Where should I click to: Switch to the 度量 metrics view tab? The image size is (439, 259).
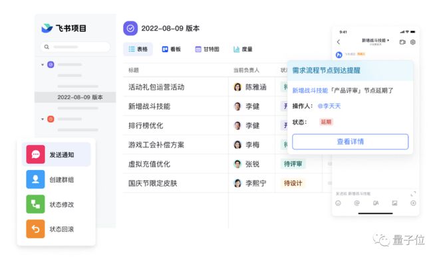pyautogui.click(x=243, y=49)
